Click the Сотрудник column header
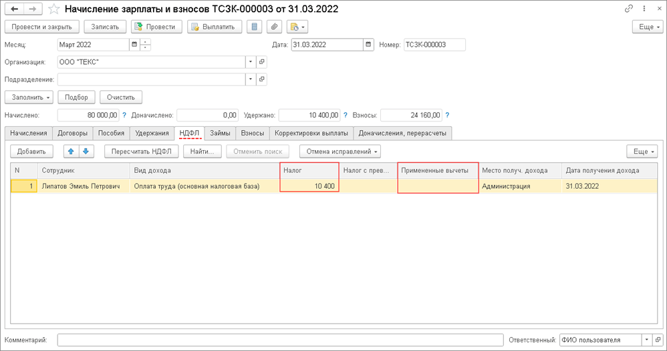This screenshot has height=351, width=667. [84, 170]
